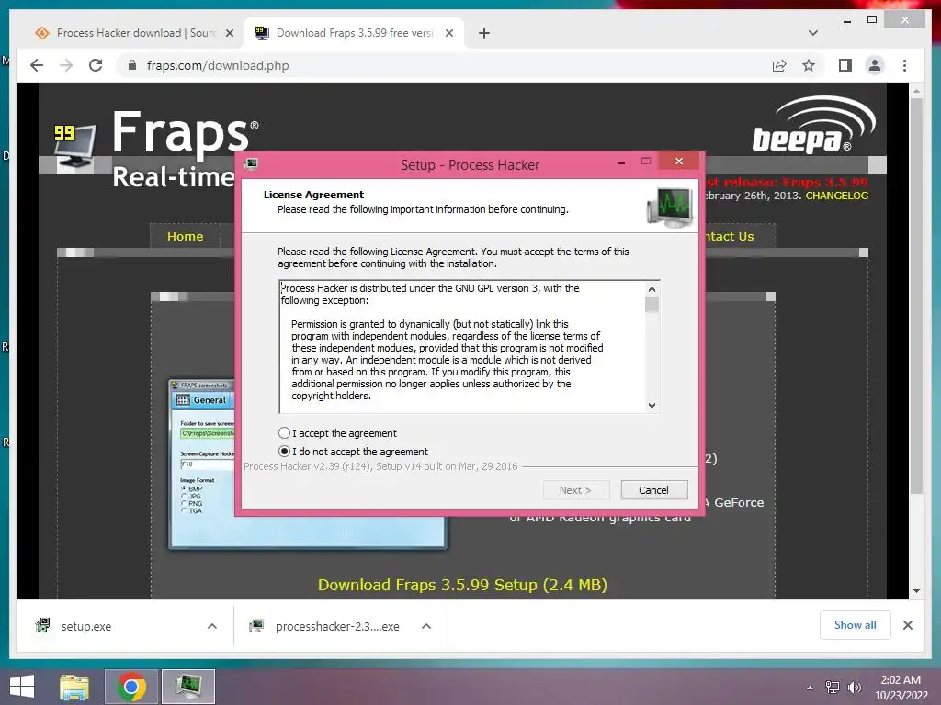Share this page via share icon
Viewport: 941px width, 705px height.
[x=779, y=65]
